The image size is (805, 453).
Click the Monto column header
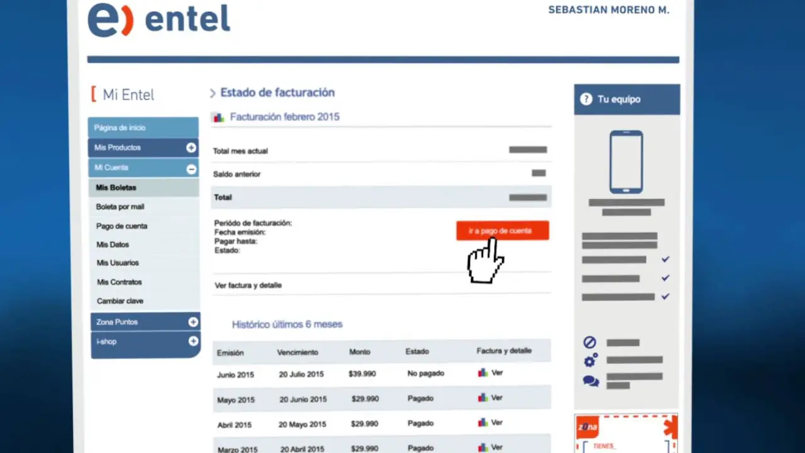click(360, 352)
